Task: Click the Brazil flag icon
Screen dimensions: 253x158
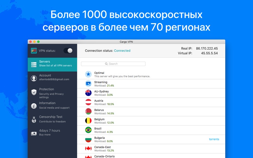Action: (88, 130)
